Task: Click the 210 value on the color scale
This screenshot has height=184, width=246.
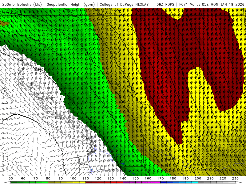Action: point(210,178)
